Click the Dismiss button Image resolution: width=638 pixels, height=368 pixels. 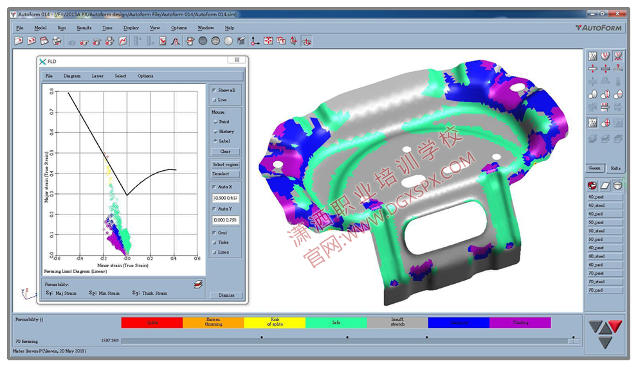(x=226, y=295)
